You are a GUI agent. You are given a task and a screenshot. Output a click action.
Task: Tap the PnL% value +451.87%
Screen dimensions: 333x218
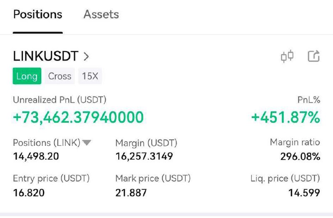tap(286, 117)
